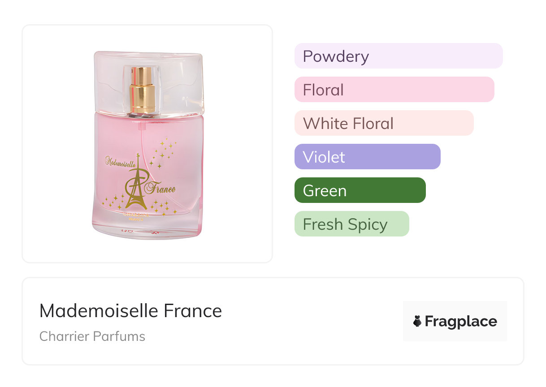546x387 pixels.
Task: Open the Charrier Parfums brand link
Action: point(92,336)
